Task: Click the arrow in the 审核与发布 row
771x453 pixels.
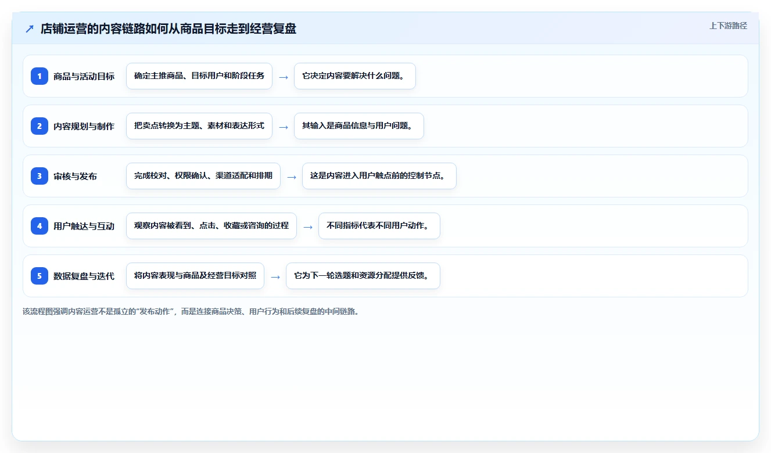Action: click(292, 177)
